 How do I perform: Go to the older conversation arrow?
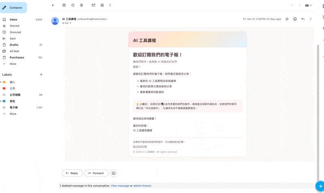[300, 5]
